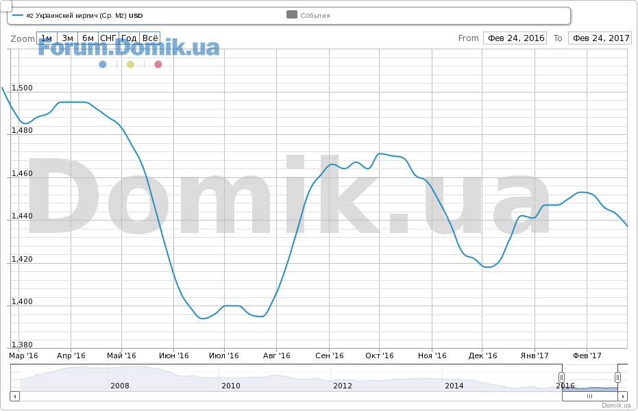Click the navigator scroll left arrow
Viewport: 638px width, 411px height.
click(x=14, y=396)
